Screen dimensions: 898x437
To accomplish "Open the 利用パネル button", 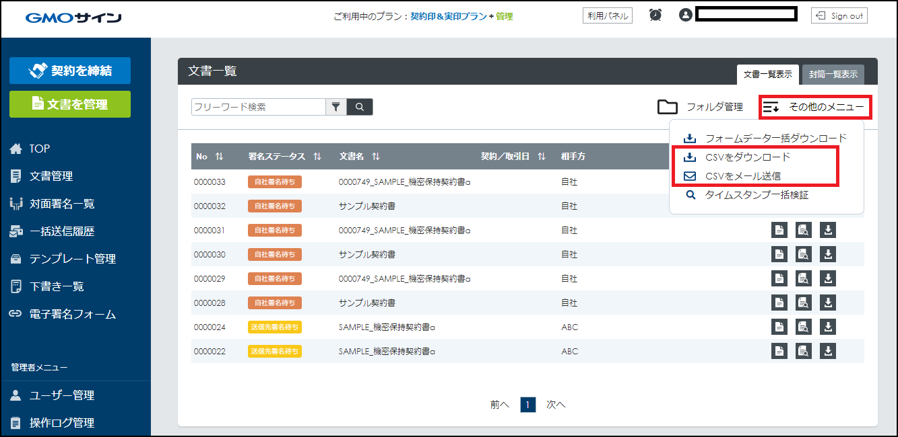I will pos(608,15).
